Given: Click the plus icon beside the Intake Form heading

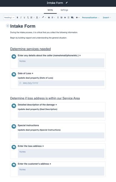Looking at the screenshot, I should coord(8,26).
